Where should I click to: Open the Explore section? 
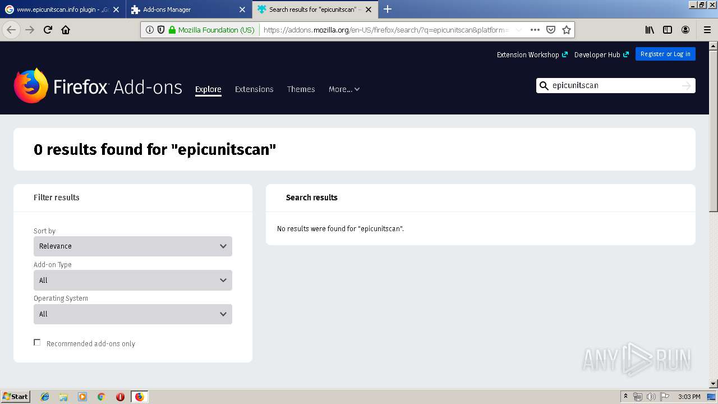coord(208,89)
